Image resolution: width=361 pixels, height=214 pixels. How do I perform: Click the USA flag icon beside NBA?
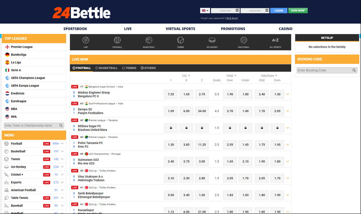(x=7, y=109)
